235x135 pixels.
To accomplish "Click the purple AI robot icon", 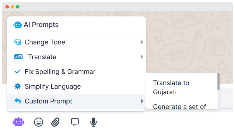I will tap(18, 122).
